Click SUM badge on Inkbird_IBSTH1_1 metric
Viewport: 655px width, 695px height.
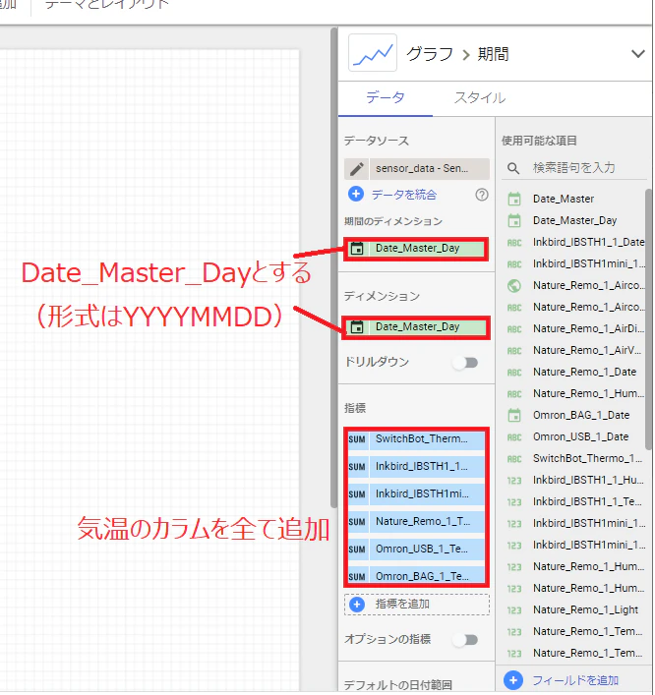[357, 468]
